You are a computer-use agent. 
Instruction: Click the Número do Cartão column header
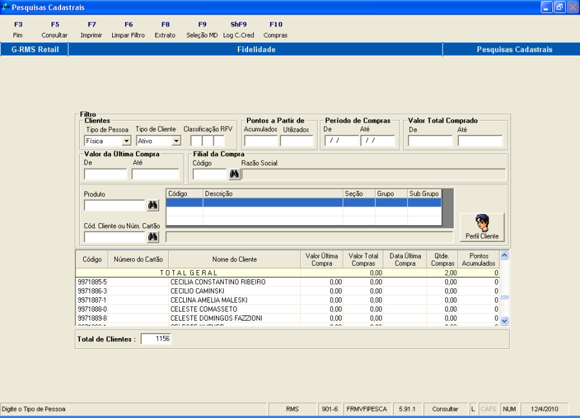coord(139,259)
